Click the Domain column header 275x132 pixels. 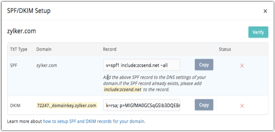[44, 49]
